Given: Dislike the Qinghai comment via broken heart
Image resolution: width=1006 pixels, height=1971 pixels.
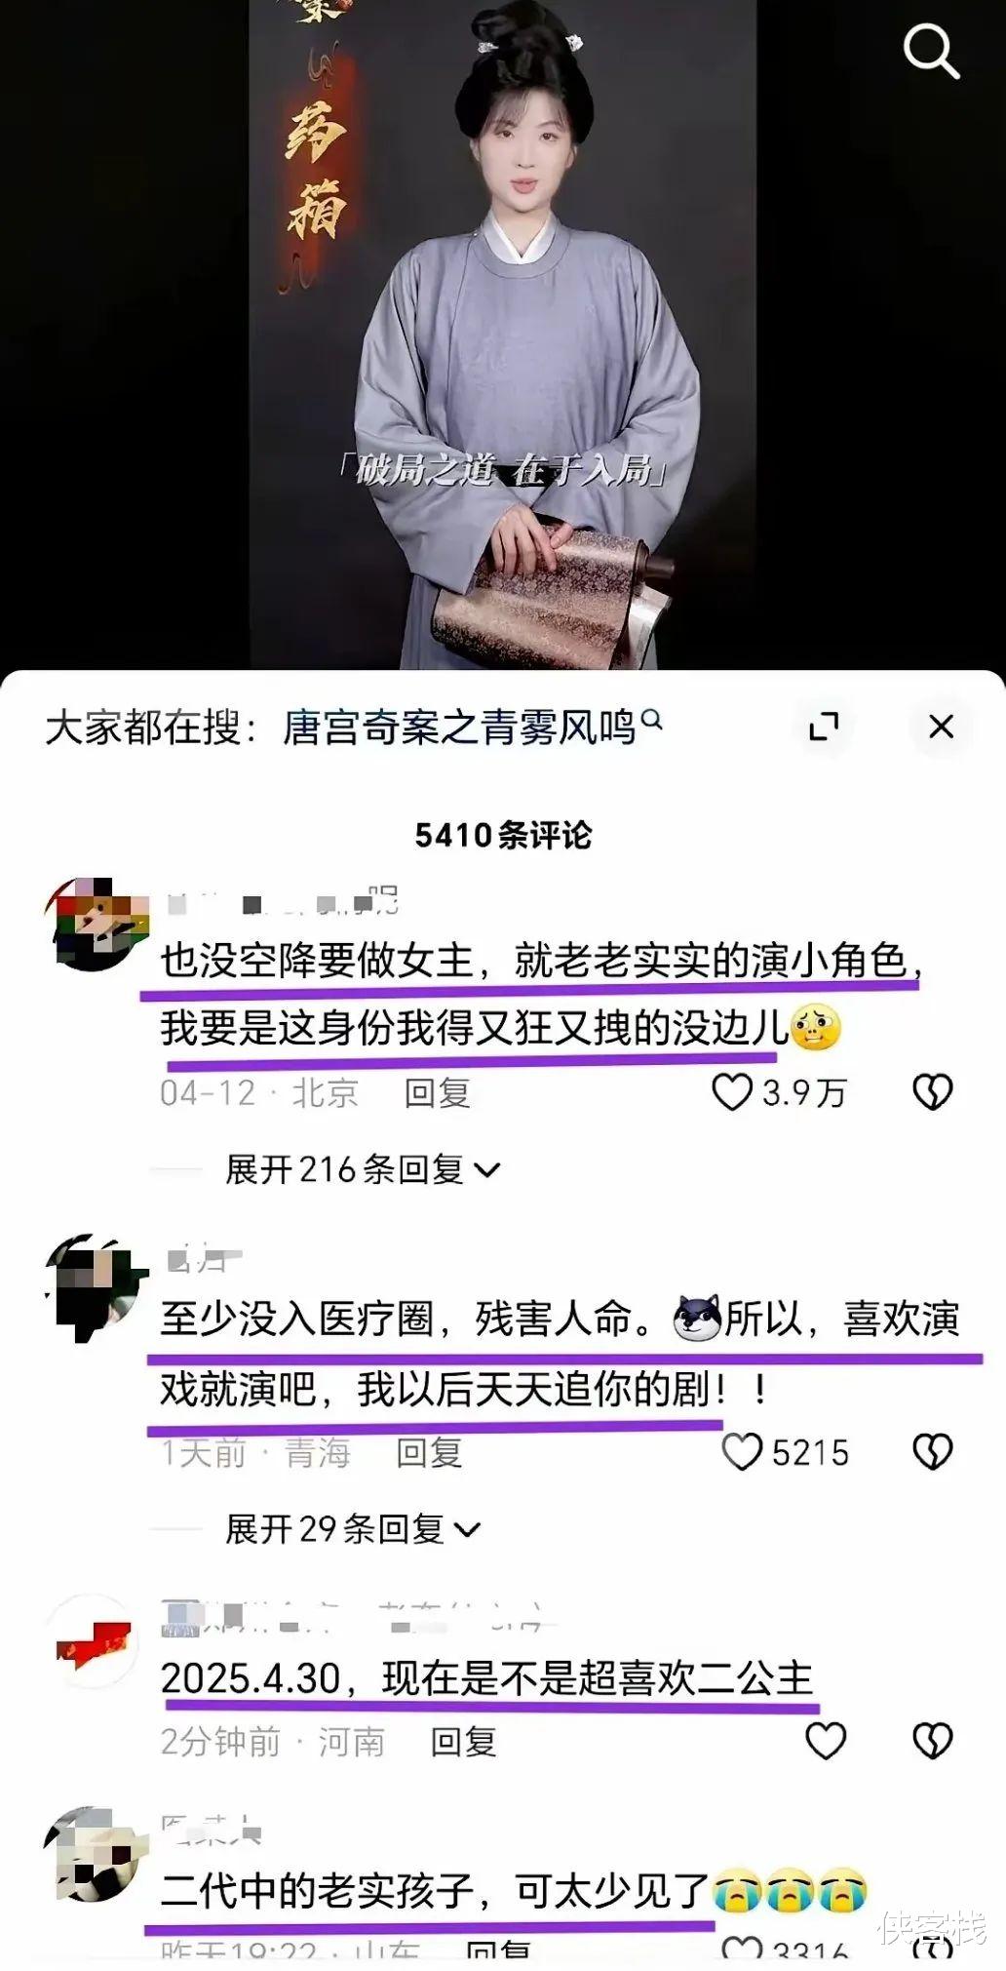Looking at the screenshot, I should [x=932, y=1452].
